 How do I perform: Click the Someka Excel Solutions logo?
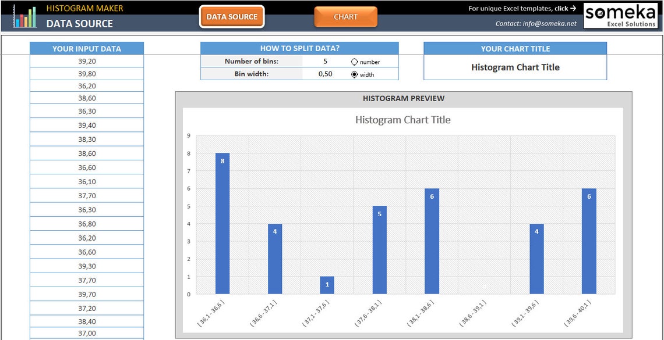click(620, 15)
